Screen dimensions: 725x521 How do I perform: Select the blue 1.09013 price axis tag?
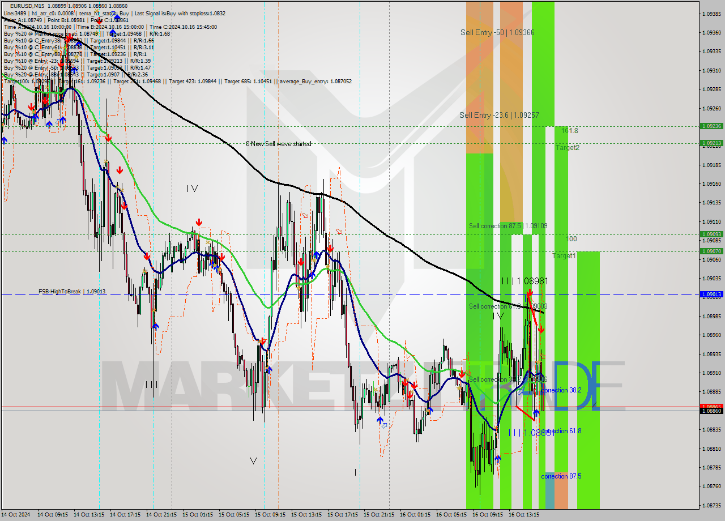coord(711,294)
